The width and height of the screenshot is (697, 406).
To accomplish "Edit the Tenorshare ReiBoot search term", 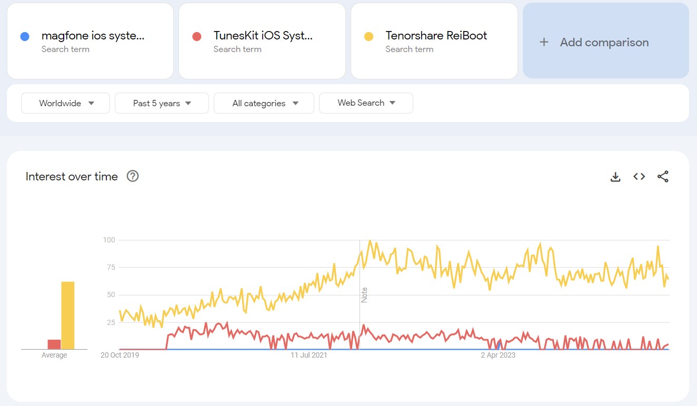I will [434, 41].
